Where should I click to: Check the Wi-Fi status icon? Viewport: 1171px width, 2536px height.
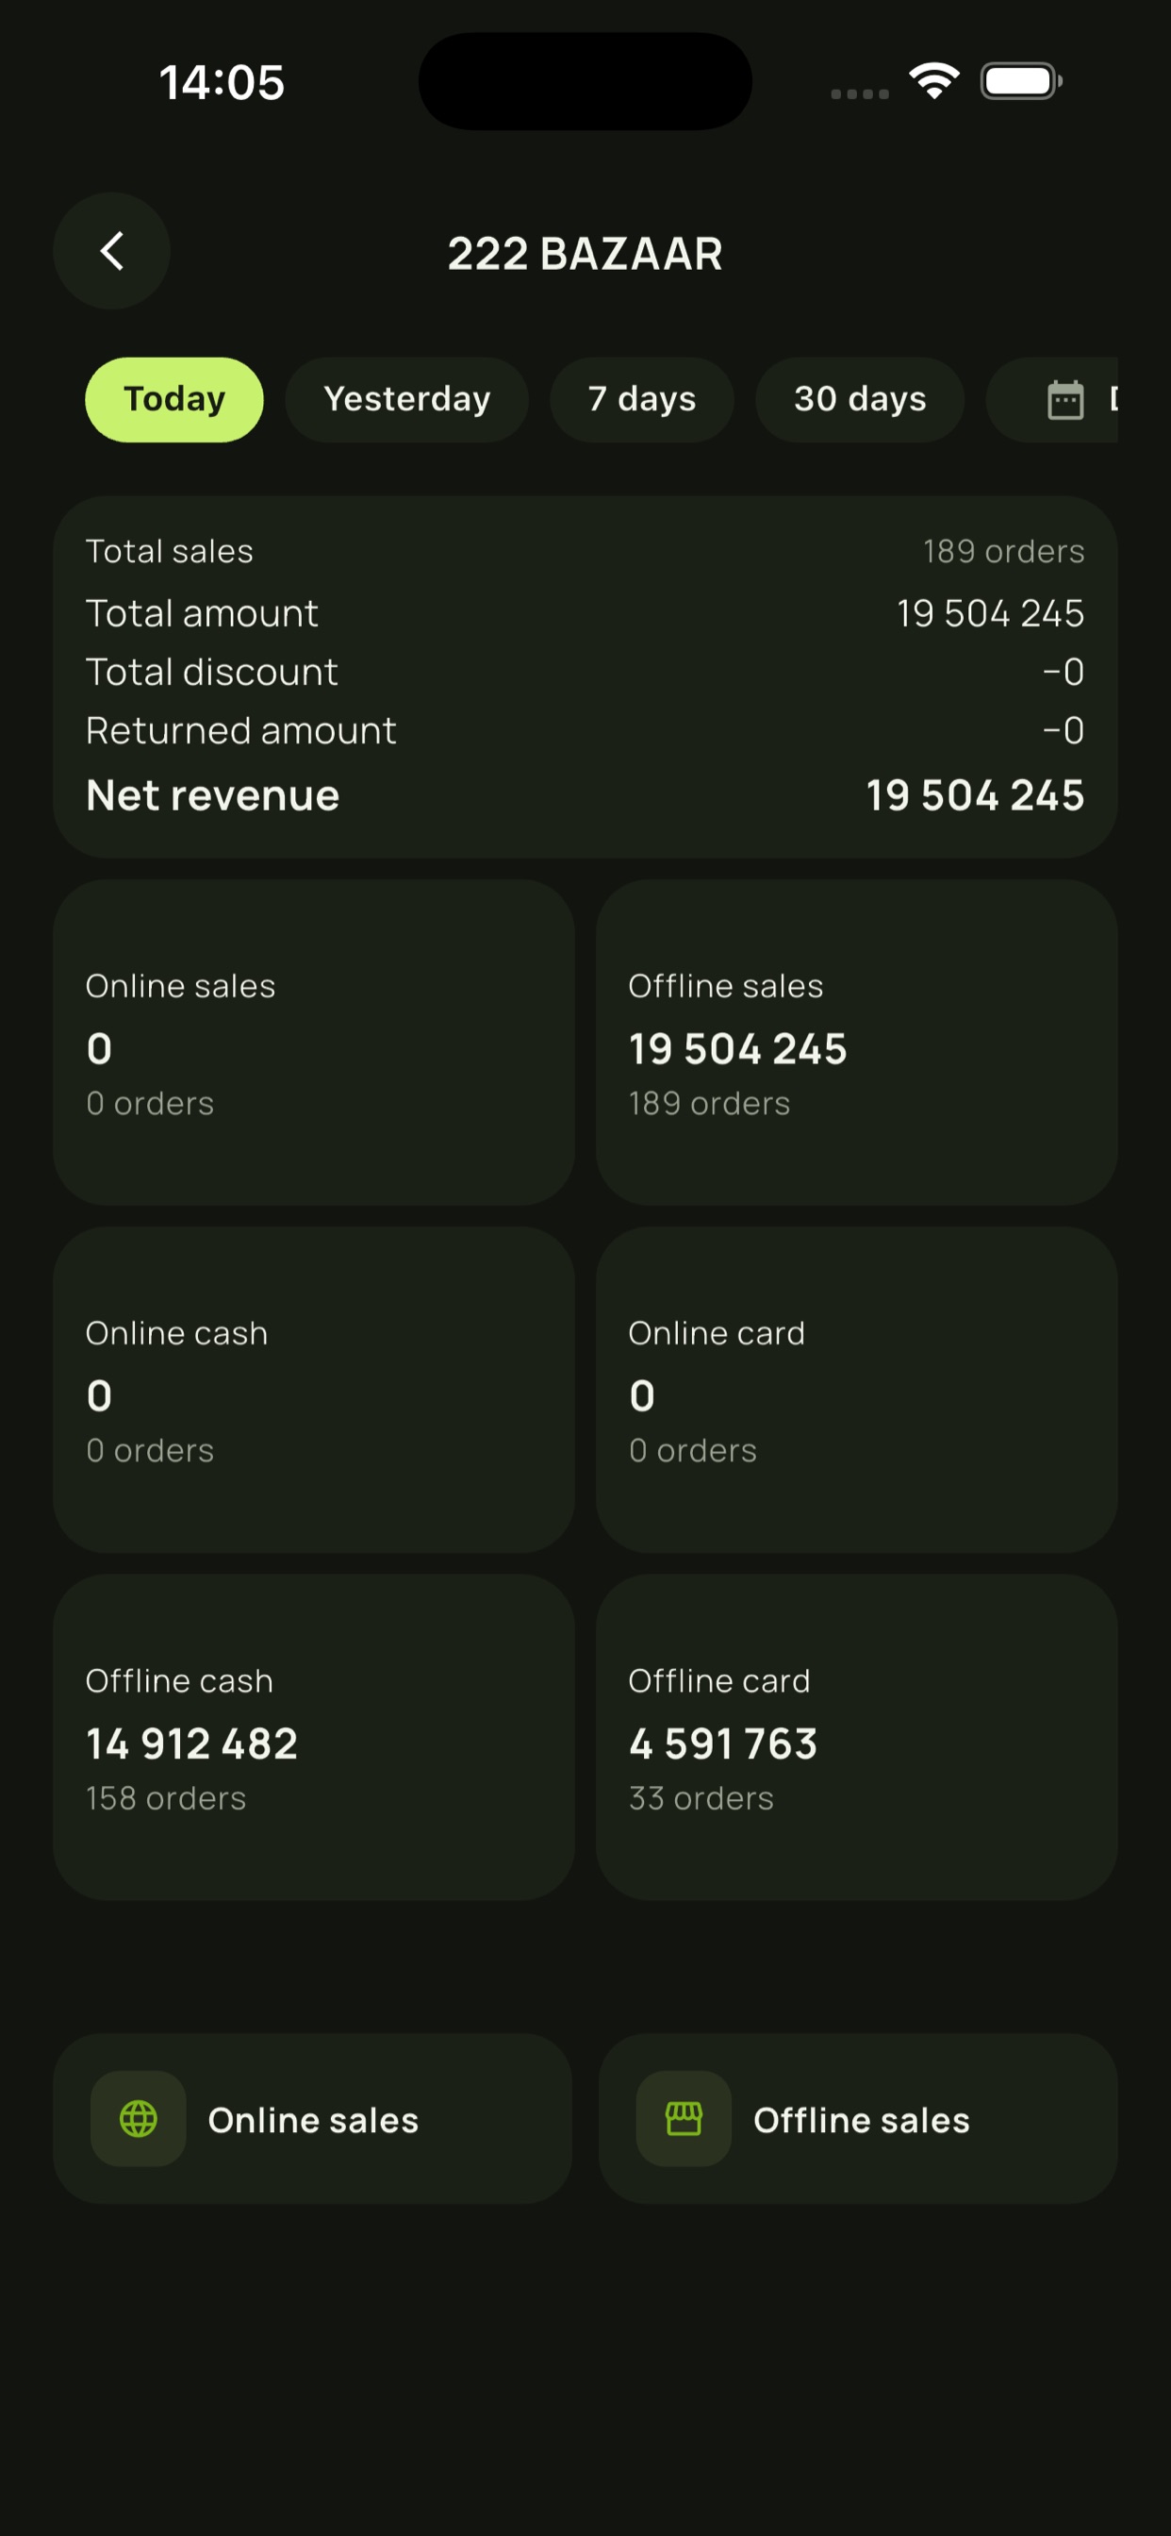(933, 81)
